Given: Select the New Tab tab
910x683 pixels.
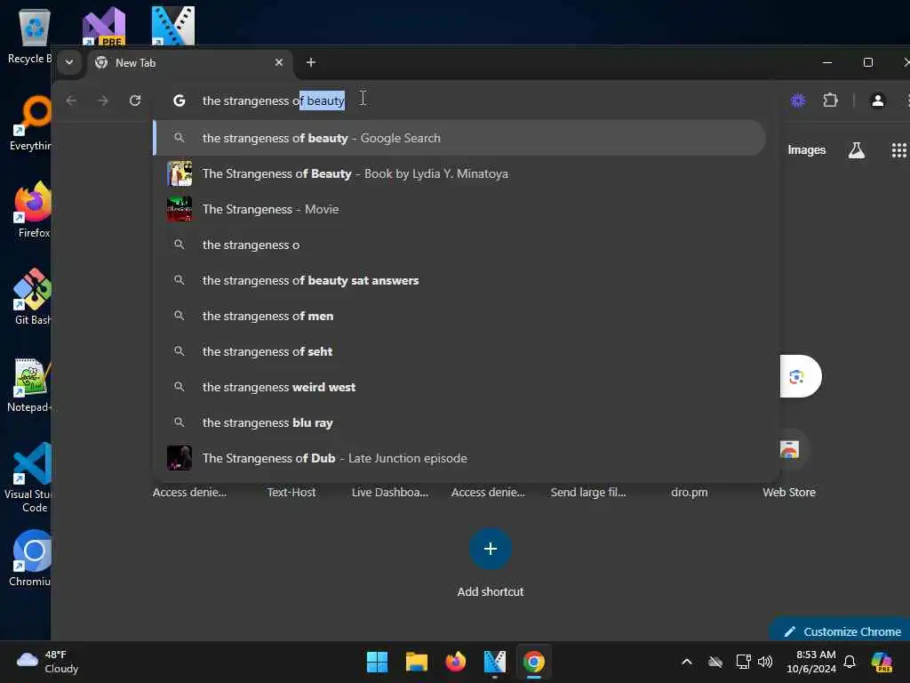Looking at the screenshot, I should 190,63.
